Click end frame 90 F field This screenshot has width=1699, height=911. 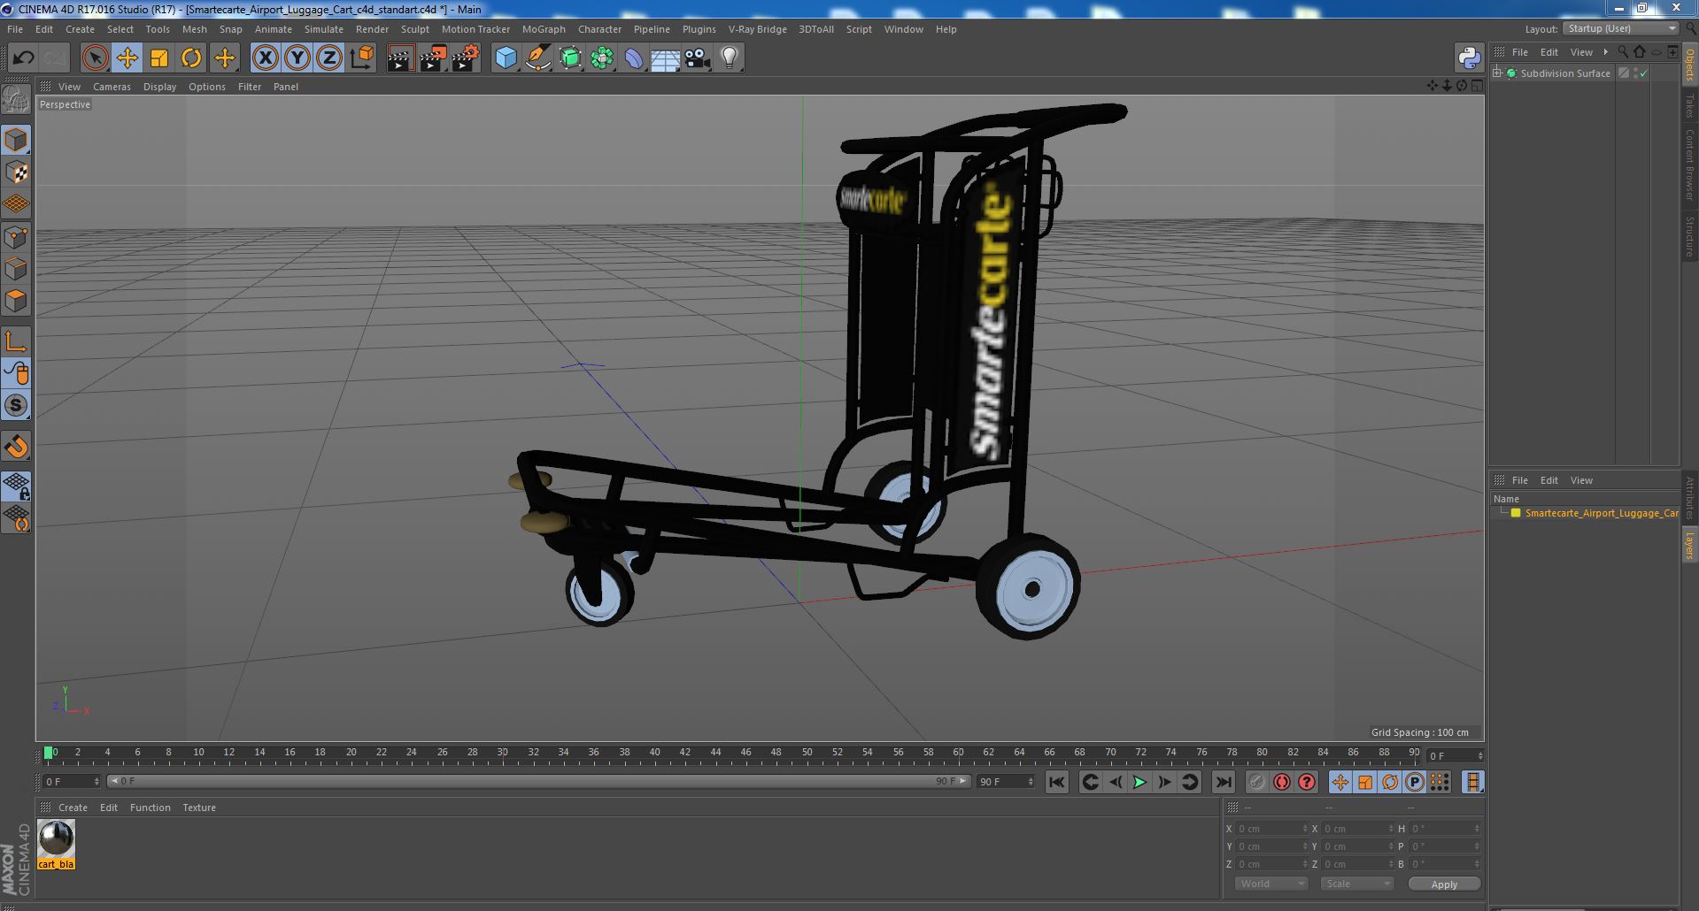click(1006, 782)
